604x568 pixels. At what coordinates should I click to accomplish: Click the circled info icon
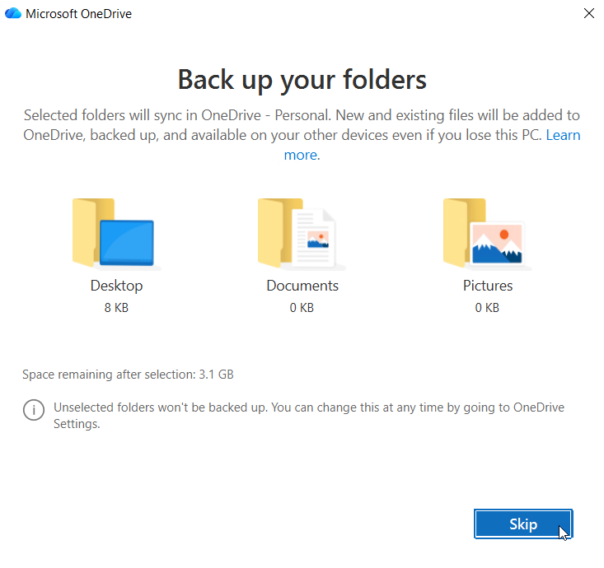(x=34, y=409)
